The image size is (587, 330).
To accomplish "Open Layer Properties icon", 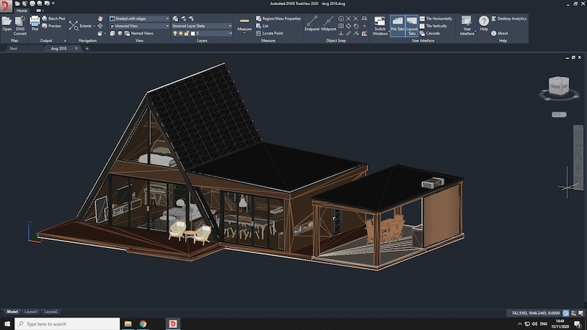I will (175, 18).
